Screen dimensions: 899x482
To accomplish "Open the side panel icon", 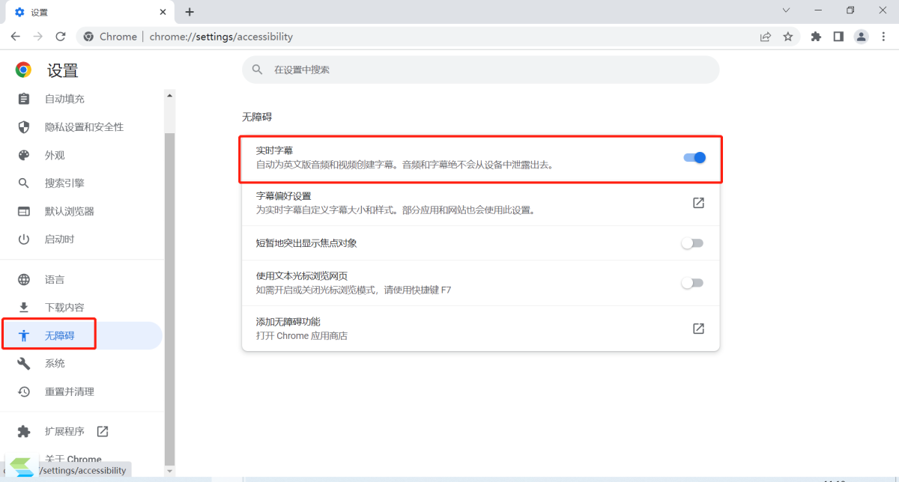I will tap(838, 37).
